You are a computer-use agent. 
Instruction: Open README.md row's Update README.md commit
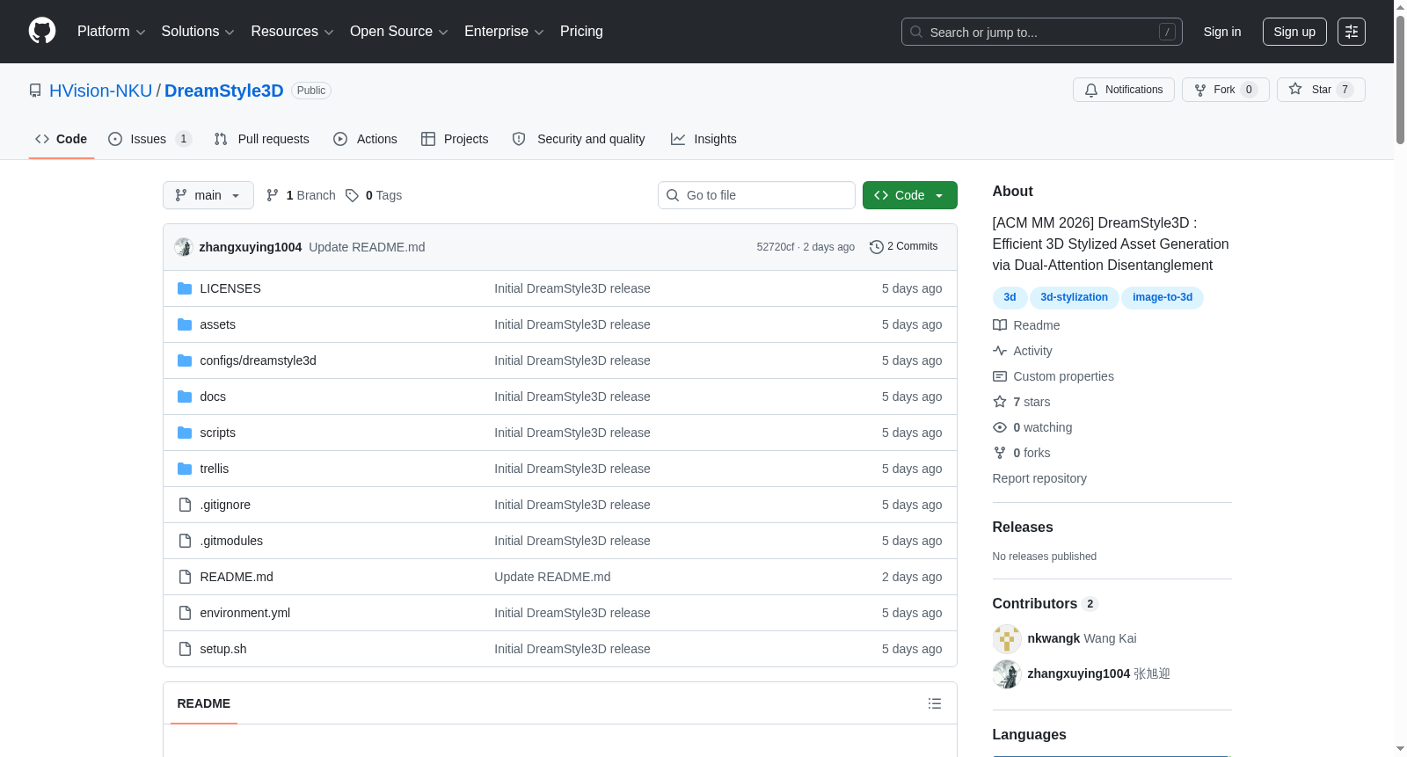552,577
